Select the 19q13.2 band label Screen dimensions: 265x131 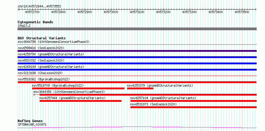pyautogui.click(x=24, y=26)
